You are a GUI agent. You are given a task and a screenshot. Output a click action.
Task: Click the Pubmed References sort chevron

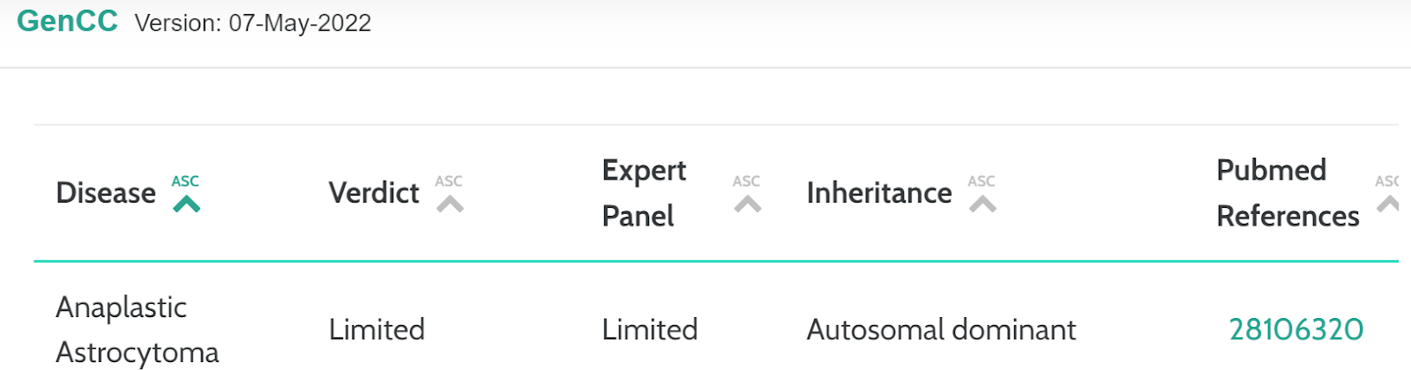coord(1388,204)
